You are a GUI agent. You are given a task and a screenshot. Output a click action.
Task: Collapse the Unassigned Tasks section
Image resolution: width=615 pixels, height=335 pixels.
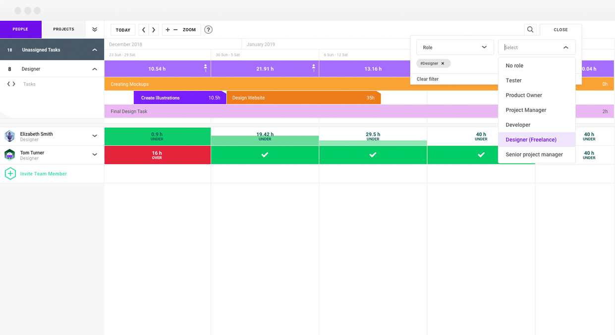pyautogui.click(x=95, y=50)
